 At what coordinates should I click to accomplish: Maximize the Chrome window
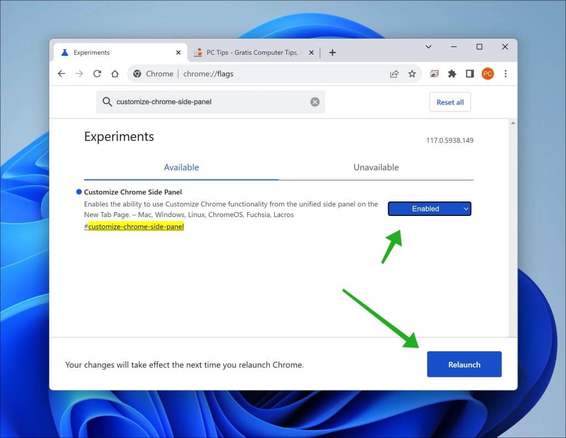pos(479,47)
